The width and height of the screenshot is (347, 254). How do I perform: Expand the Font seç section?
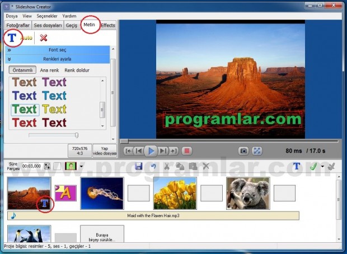57,50
